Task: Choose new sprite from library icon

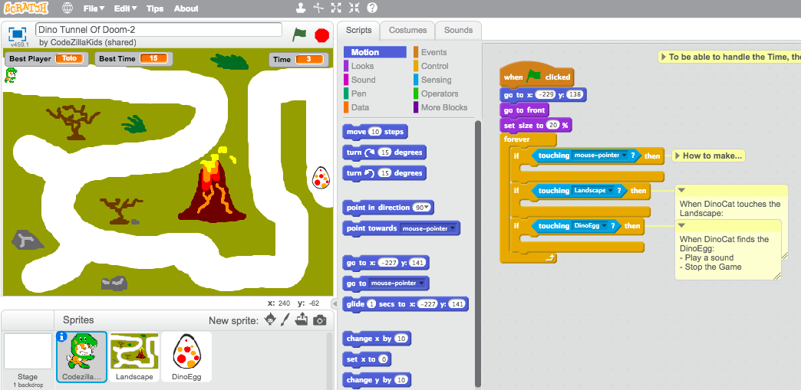Action: (x=270, y=320)
